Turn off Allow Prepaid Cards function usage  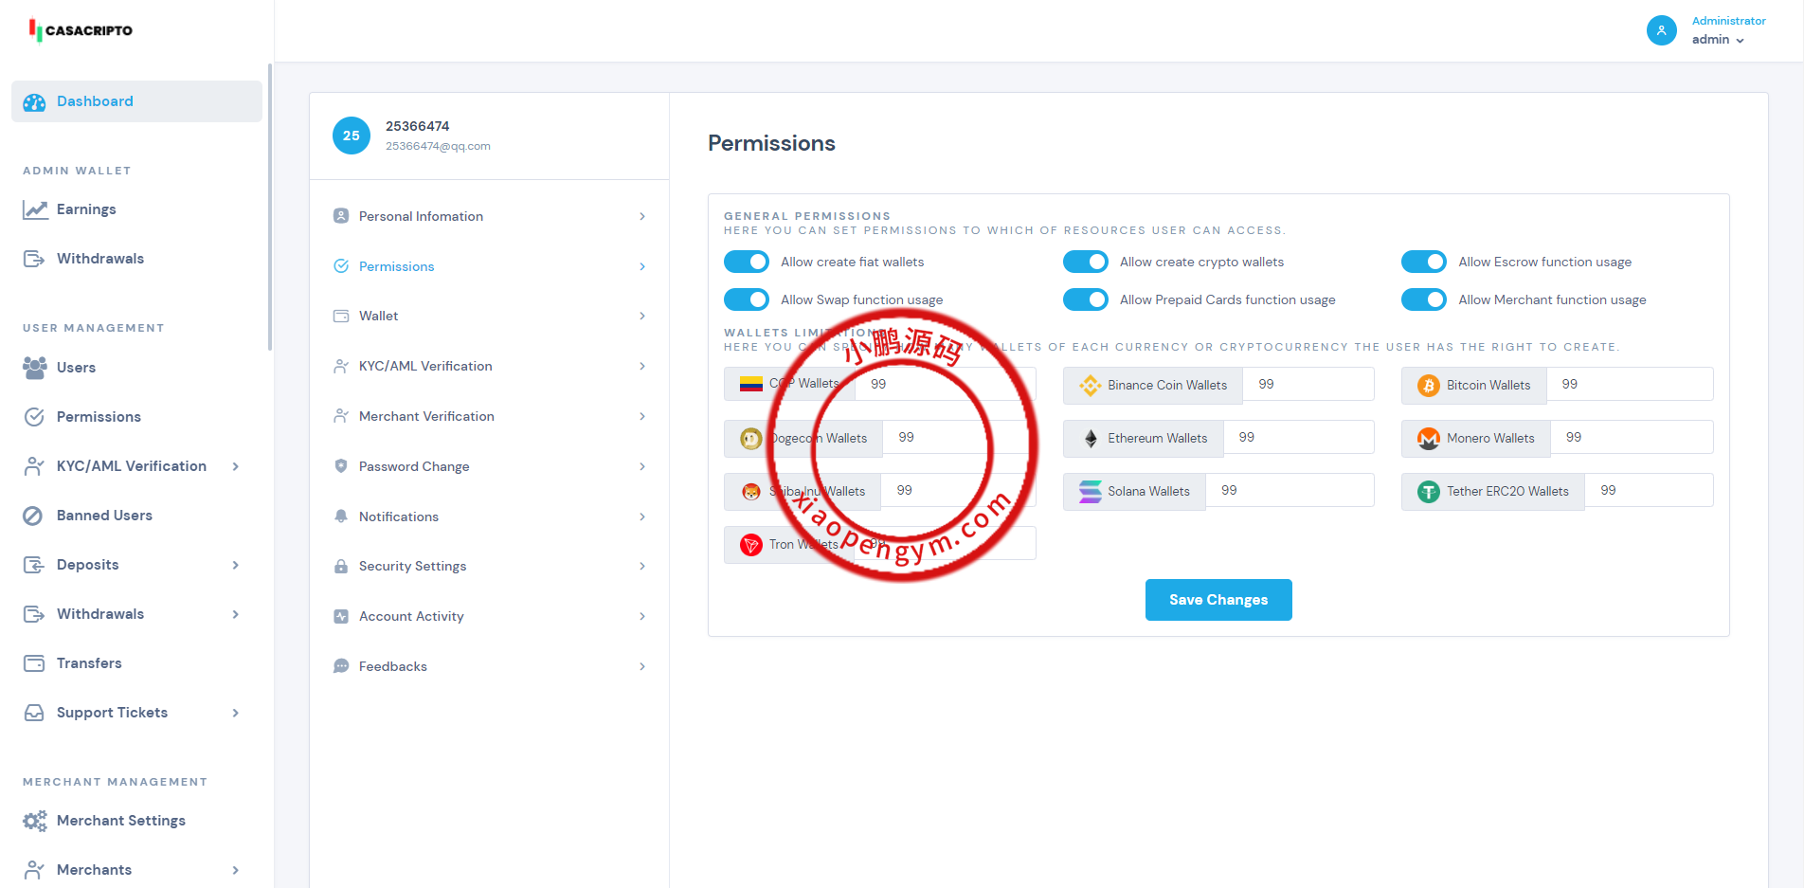1085,299
